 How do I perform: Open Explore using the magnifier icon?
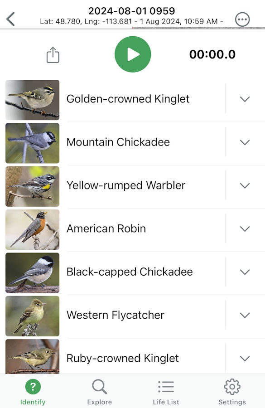tap(99, 387)
